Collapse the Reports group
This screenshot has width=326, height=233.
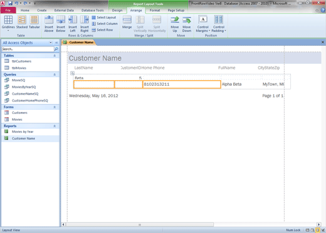(x=55, y=126)
